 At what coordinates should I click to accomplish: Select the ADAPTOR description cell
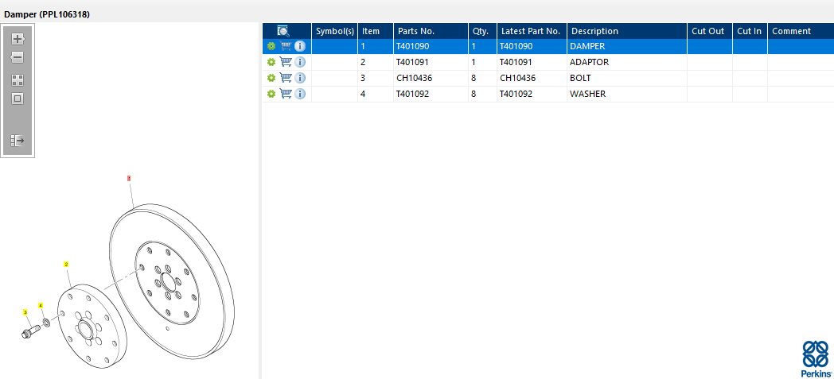[x=627, y=62]
